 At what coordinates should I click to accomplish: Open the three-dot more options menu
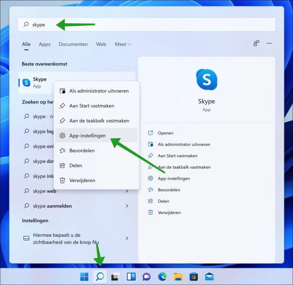point(269,43)
